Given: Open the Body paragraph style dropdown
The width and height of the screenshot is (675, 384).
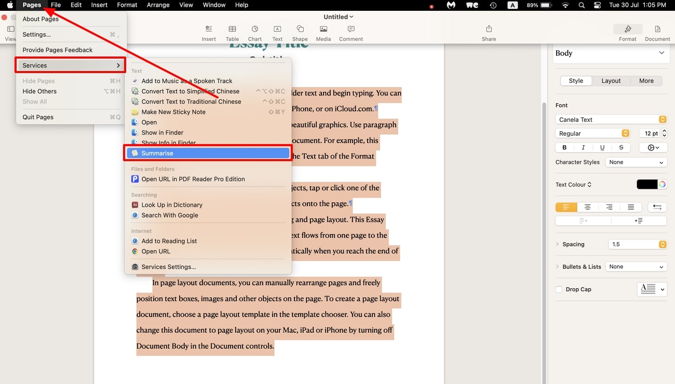Looking at the screenshot, I should (611, 53).
